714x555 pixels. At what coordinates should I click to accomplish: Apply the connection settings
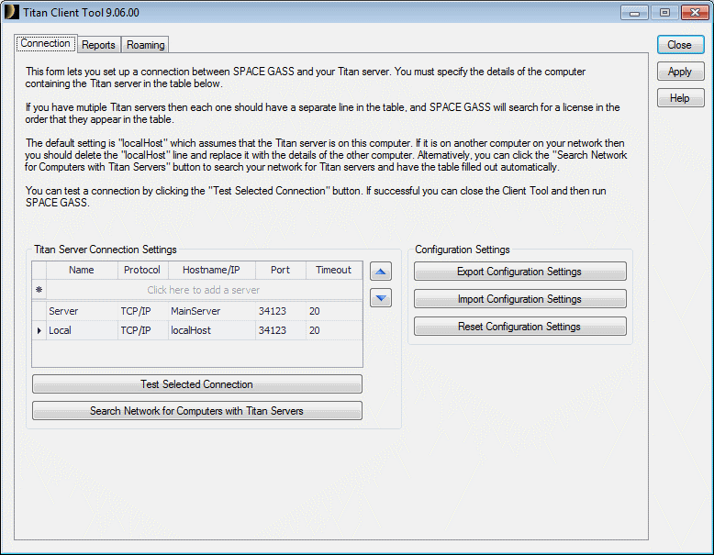[680, 72]
